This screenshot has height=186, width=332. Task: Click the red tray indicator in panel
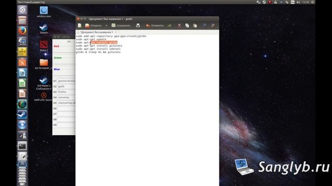(270, 2)
